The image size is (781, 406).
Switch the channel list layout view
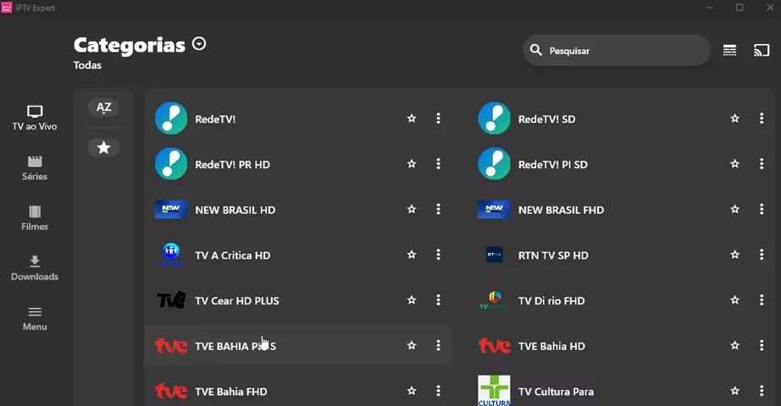(729, 51)
